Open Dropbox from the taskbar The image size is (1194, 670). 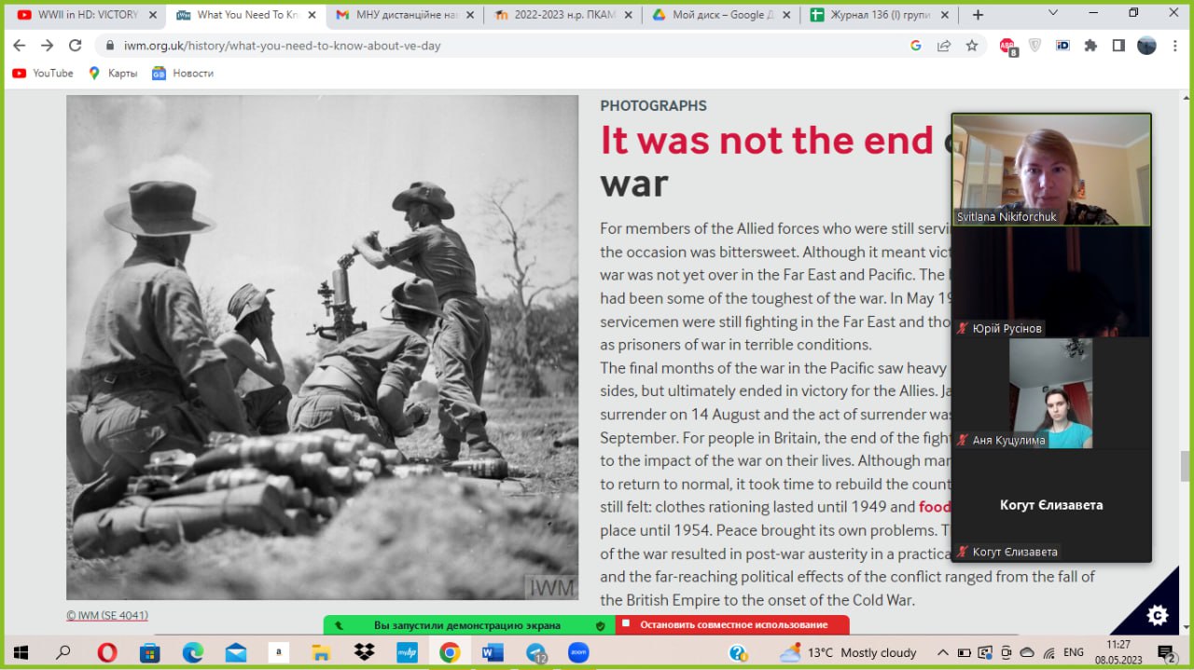[x=364, y=652]
